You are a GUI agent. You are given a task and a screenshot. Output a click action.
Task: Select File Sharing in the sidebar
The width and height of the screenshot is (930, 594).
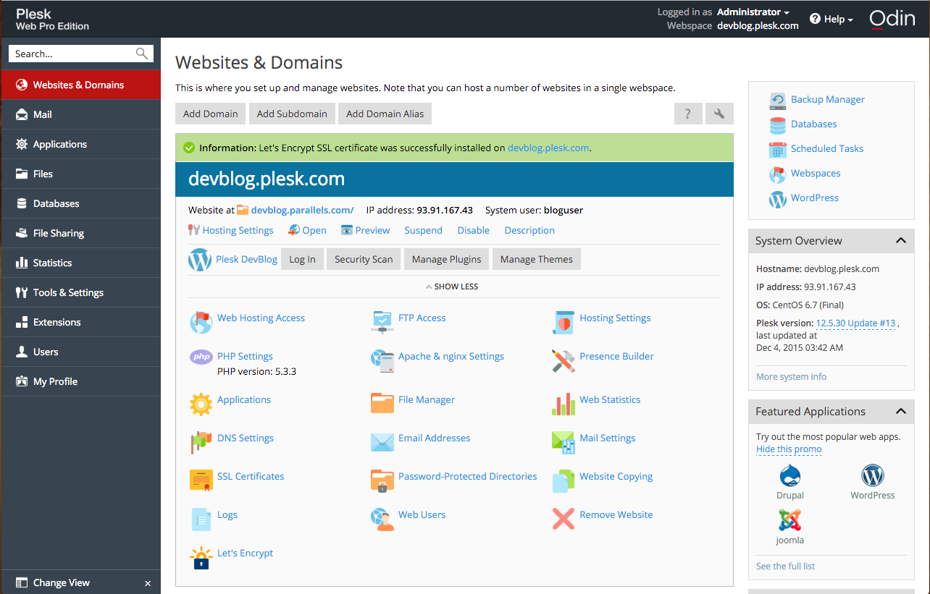pyautogui.click(x=80, y=233)
